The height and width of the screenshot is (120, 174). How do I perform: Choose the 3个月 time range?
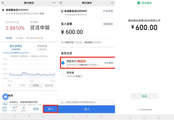tap(35, 86)
